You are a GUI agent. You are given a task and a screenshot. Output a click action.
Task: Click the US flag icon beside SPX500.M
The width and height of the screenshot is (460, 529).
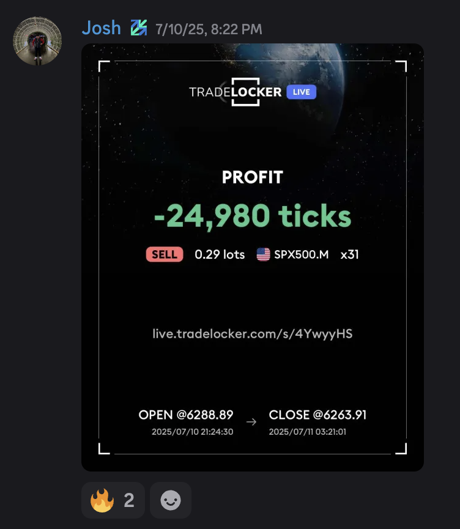(x=263, y=254)
